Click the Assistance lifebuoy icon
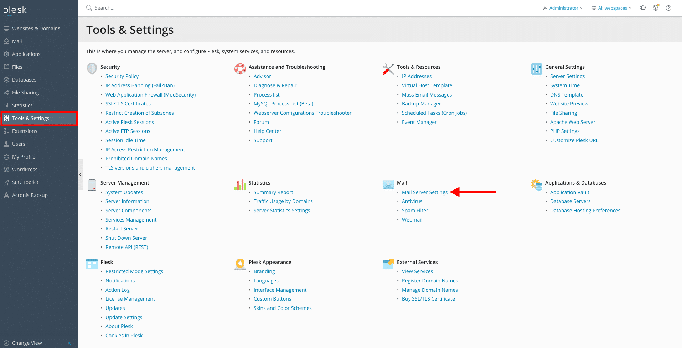The image size is (682, 348). (x=240, y=69)
